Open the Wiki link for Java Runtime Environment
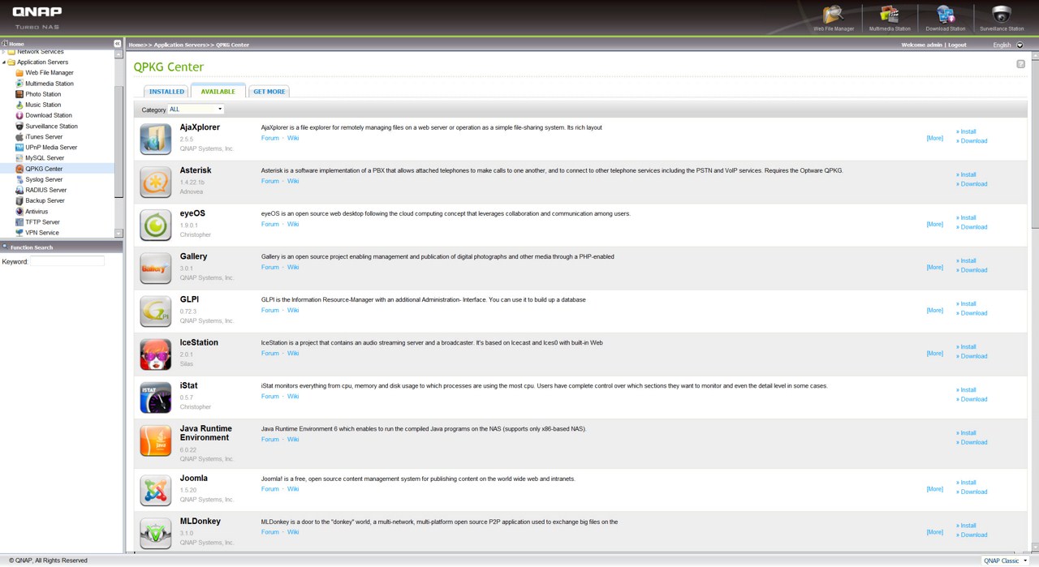This screenshot has height=567, width=1039. point(293,440)
